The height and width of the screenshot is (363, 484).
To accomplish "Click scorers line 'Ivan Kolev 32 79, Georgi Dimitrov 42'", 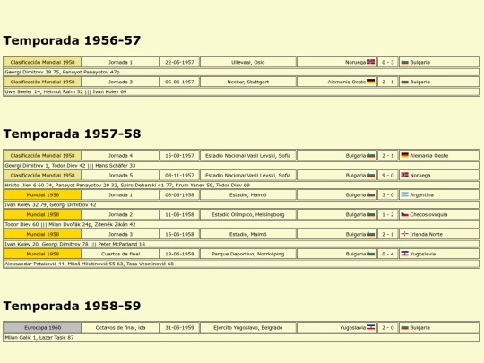I will pyautogui.click(x=241, y=204).
